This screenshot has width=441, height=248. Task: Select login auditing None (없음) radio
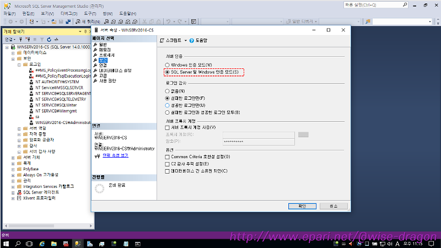(x=168, y=91)
